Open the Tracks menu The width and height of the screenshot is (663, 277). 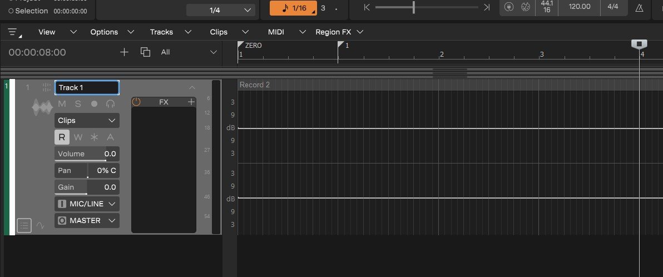(170, 32)
